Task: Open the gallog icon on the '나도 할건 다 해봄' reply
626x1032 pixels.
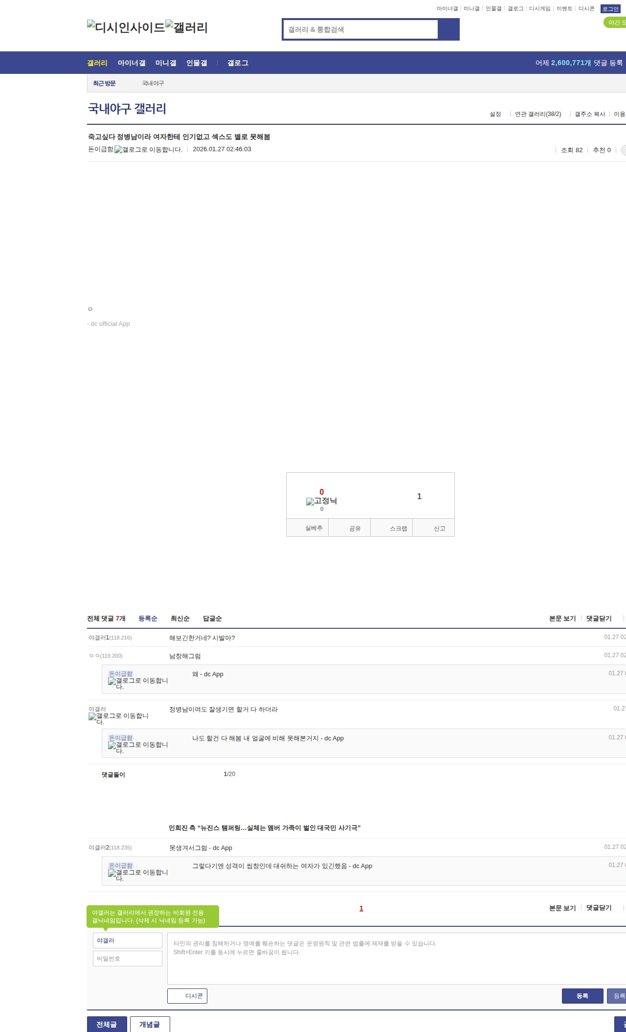Action: click(138, 748)
